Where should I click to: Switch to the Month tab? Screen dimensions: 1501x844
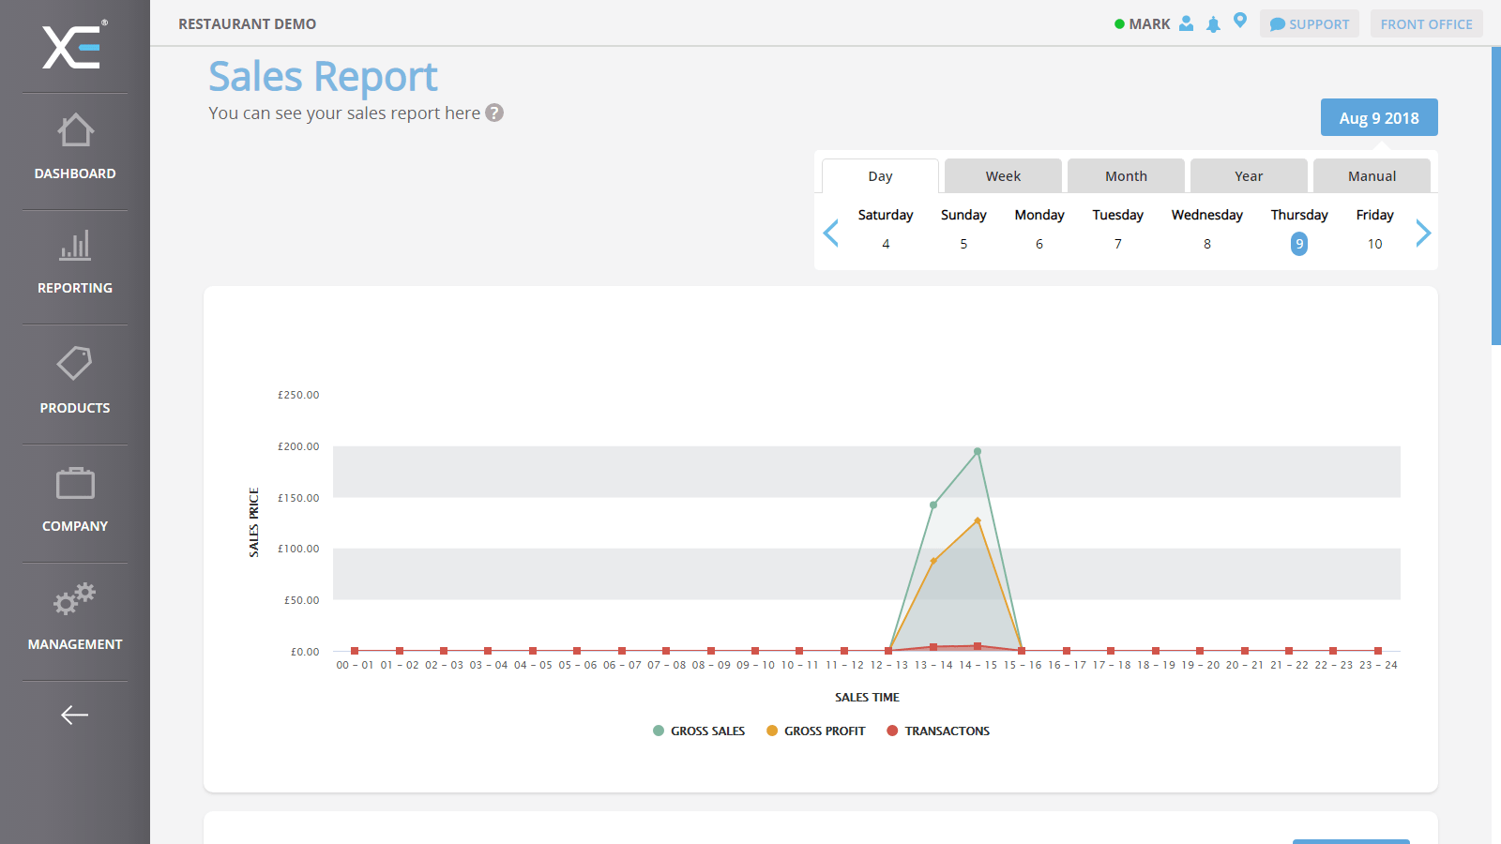click(1126, 176)
